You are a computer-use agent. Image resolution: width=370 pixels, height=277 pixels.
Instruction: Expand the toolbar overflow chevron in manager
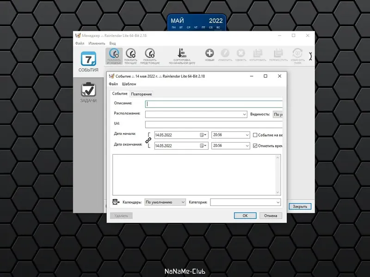[x=310, y=56]
